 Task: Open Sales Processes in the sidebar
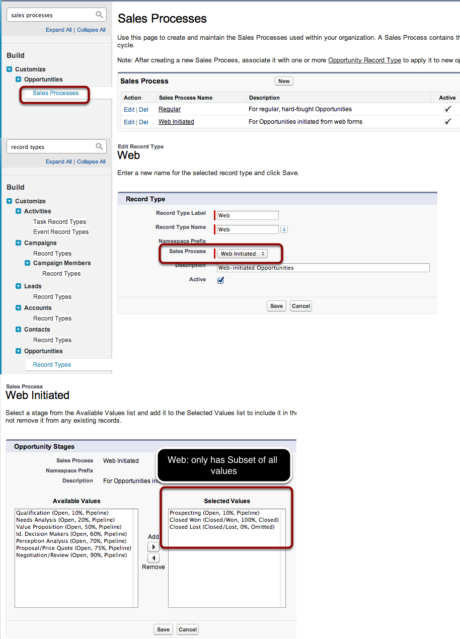(55, 93)
